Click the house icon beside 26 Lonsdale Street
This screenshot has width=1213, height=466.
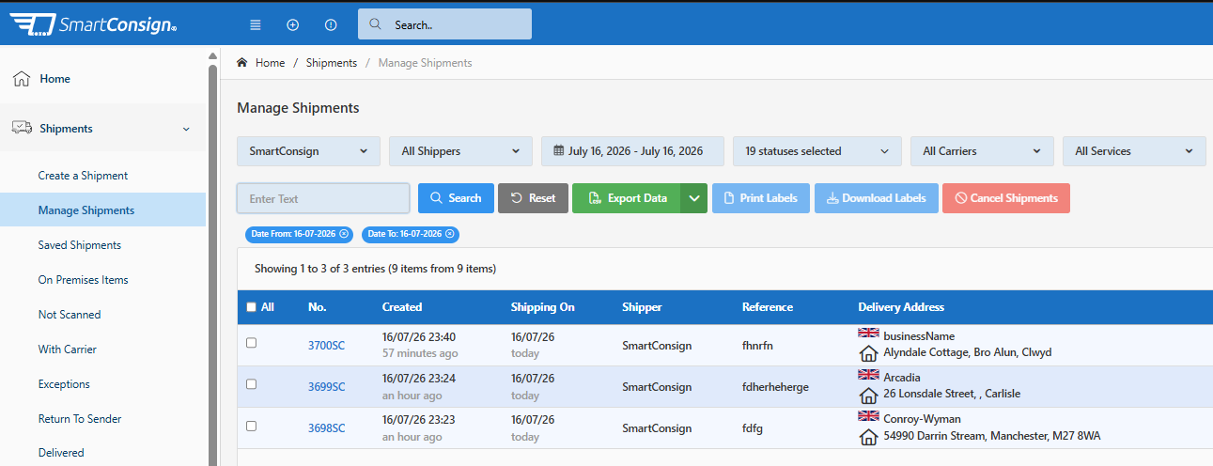[869, 395]
